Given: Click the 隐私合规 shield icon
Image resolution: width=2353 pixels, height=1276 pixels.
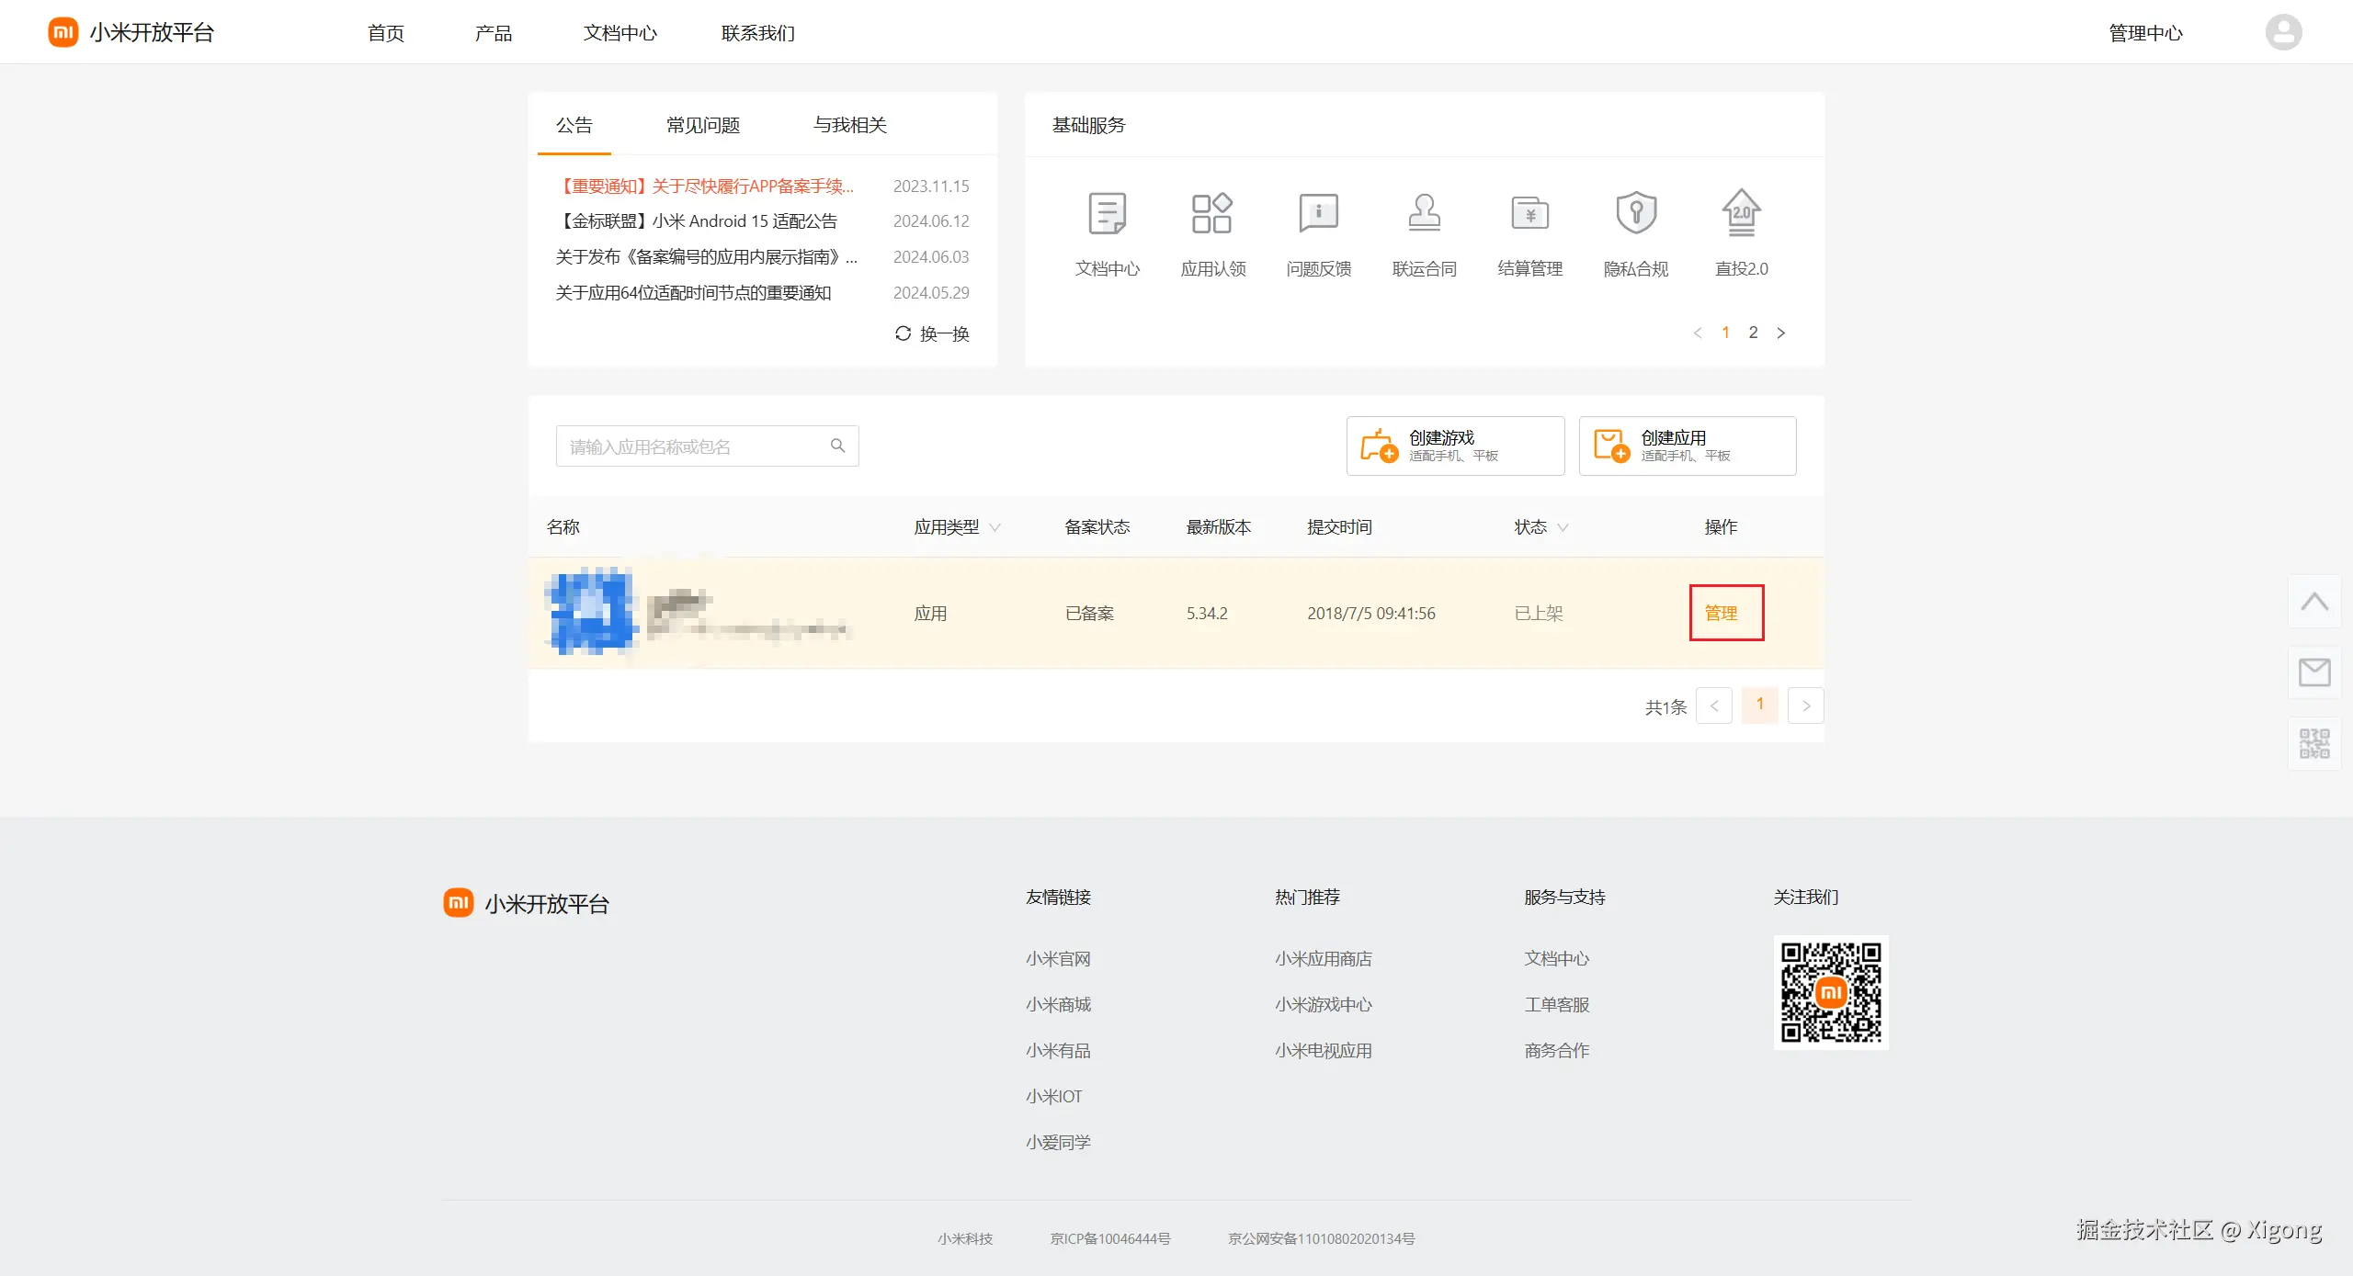Looking at the screenshot, I should [x=1635, y=213].
